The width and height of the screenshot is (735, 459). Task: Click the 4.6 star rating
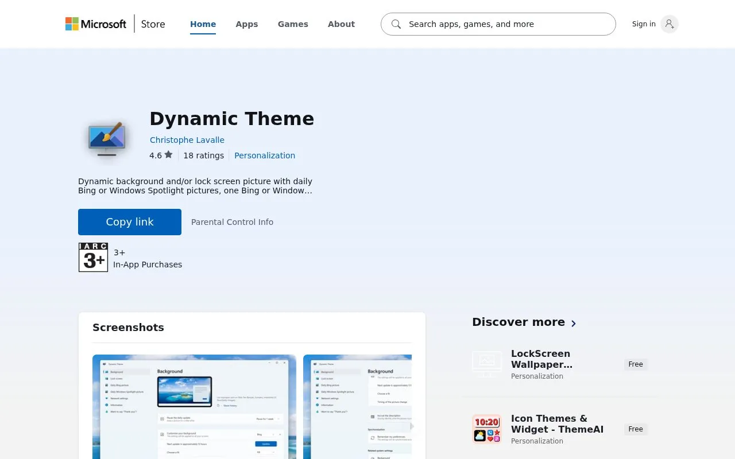(161, 155)
